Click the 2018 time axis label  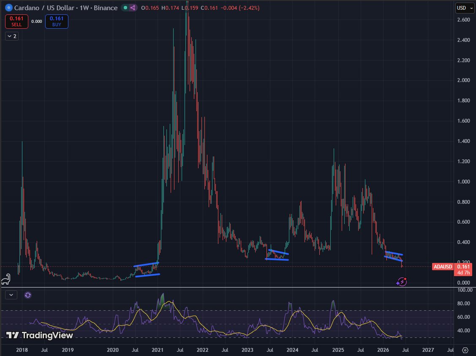point(22,350)
